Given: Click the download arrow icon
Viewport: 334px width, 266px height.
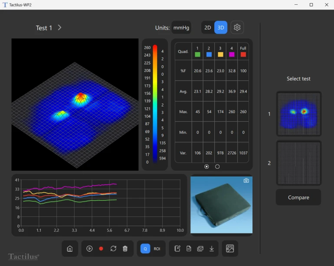Looking at the screenshot, I should [x=212, y=249].
